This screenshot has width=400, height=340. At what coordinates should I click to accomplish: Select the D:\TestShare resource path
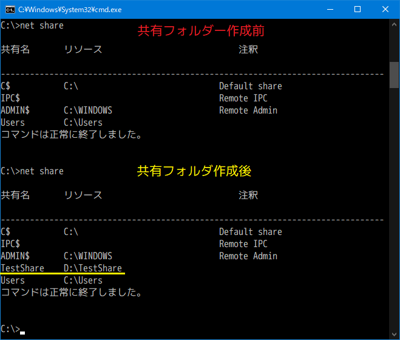click(93, 268)
